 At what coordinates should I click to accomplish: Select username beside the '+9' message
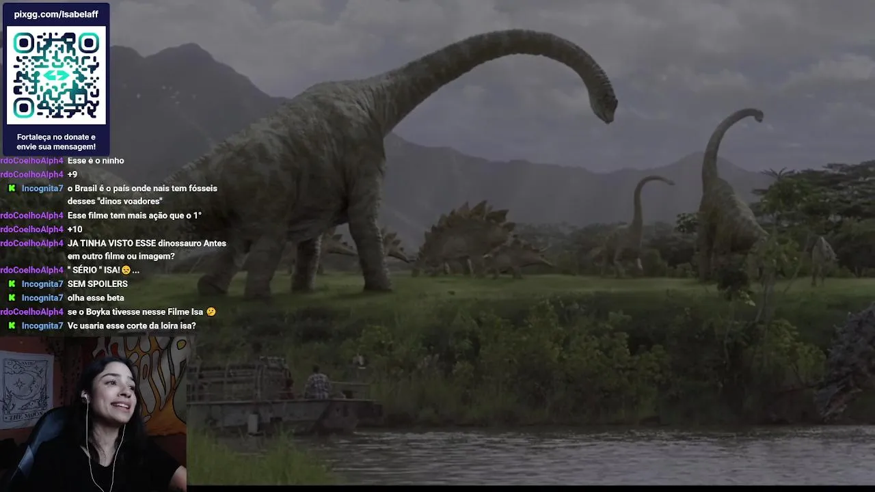[x=31, y=174]
